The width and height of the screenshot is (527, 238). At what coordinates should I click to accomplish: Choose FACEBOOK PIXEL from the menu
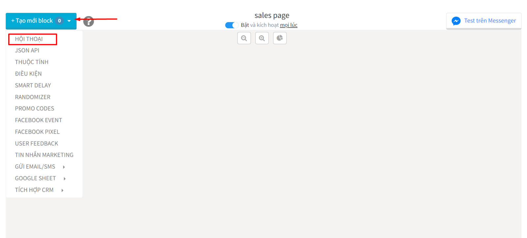37,132
